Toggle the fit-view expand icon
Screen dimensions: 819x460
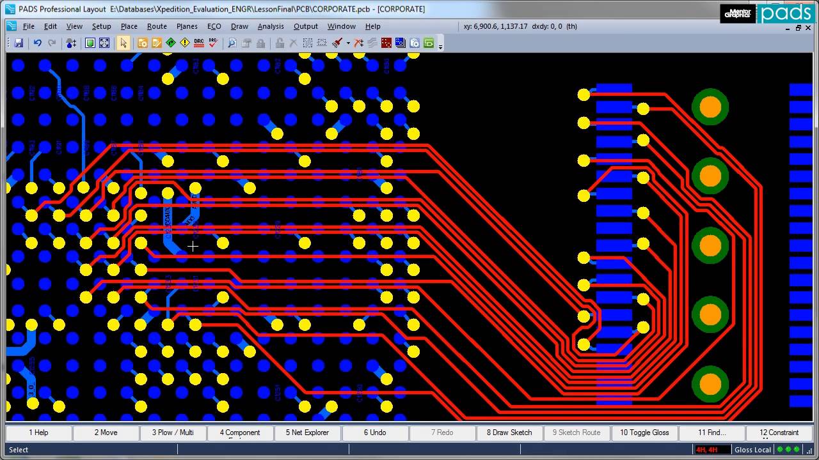tap(104, 43)
